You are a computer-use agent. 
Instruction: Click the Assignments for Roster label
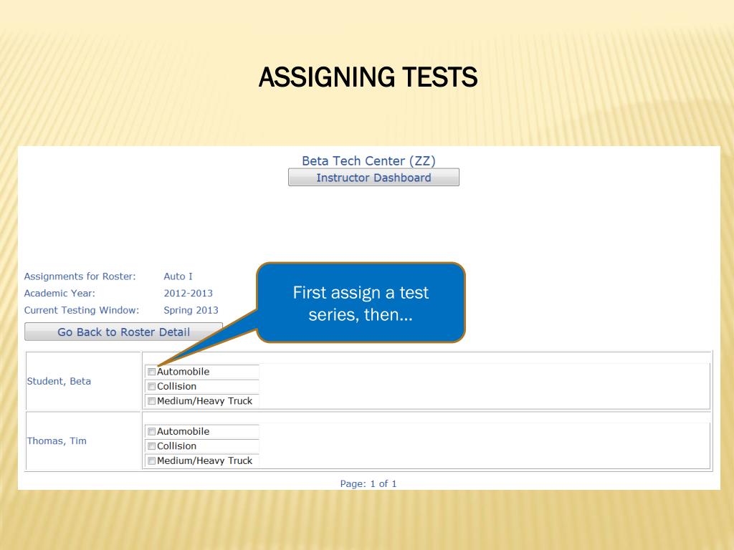82,276
